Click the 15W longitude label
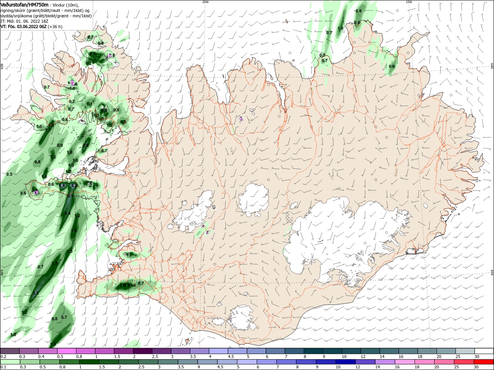This screenshot has width=494, height=370. click(409, 2)
